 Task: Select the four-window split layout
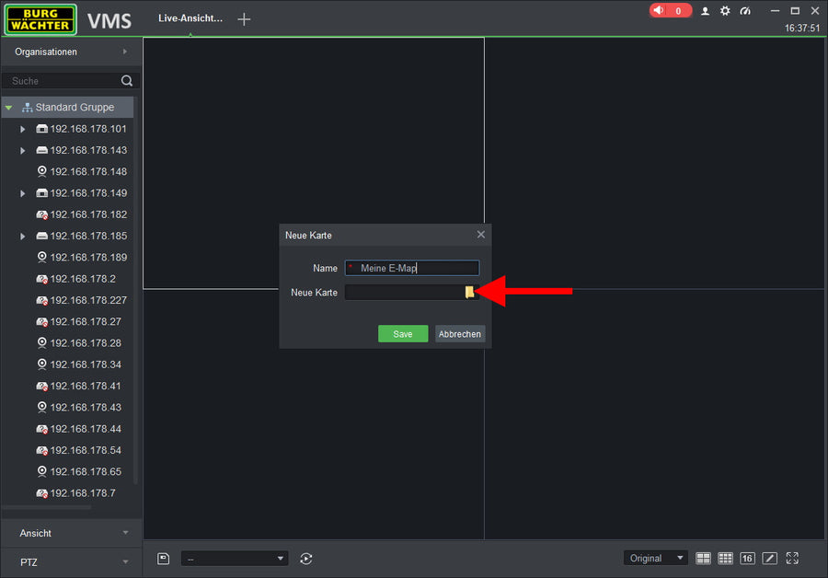[703, 559]
